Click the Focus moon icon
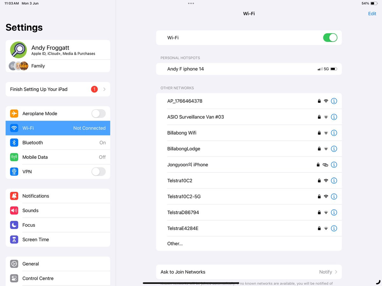Viewport: 382px width, 286px height. (x=14, y=225)
